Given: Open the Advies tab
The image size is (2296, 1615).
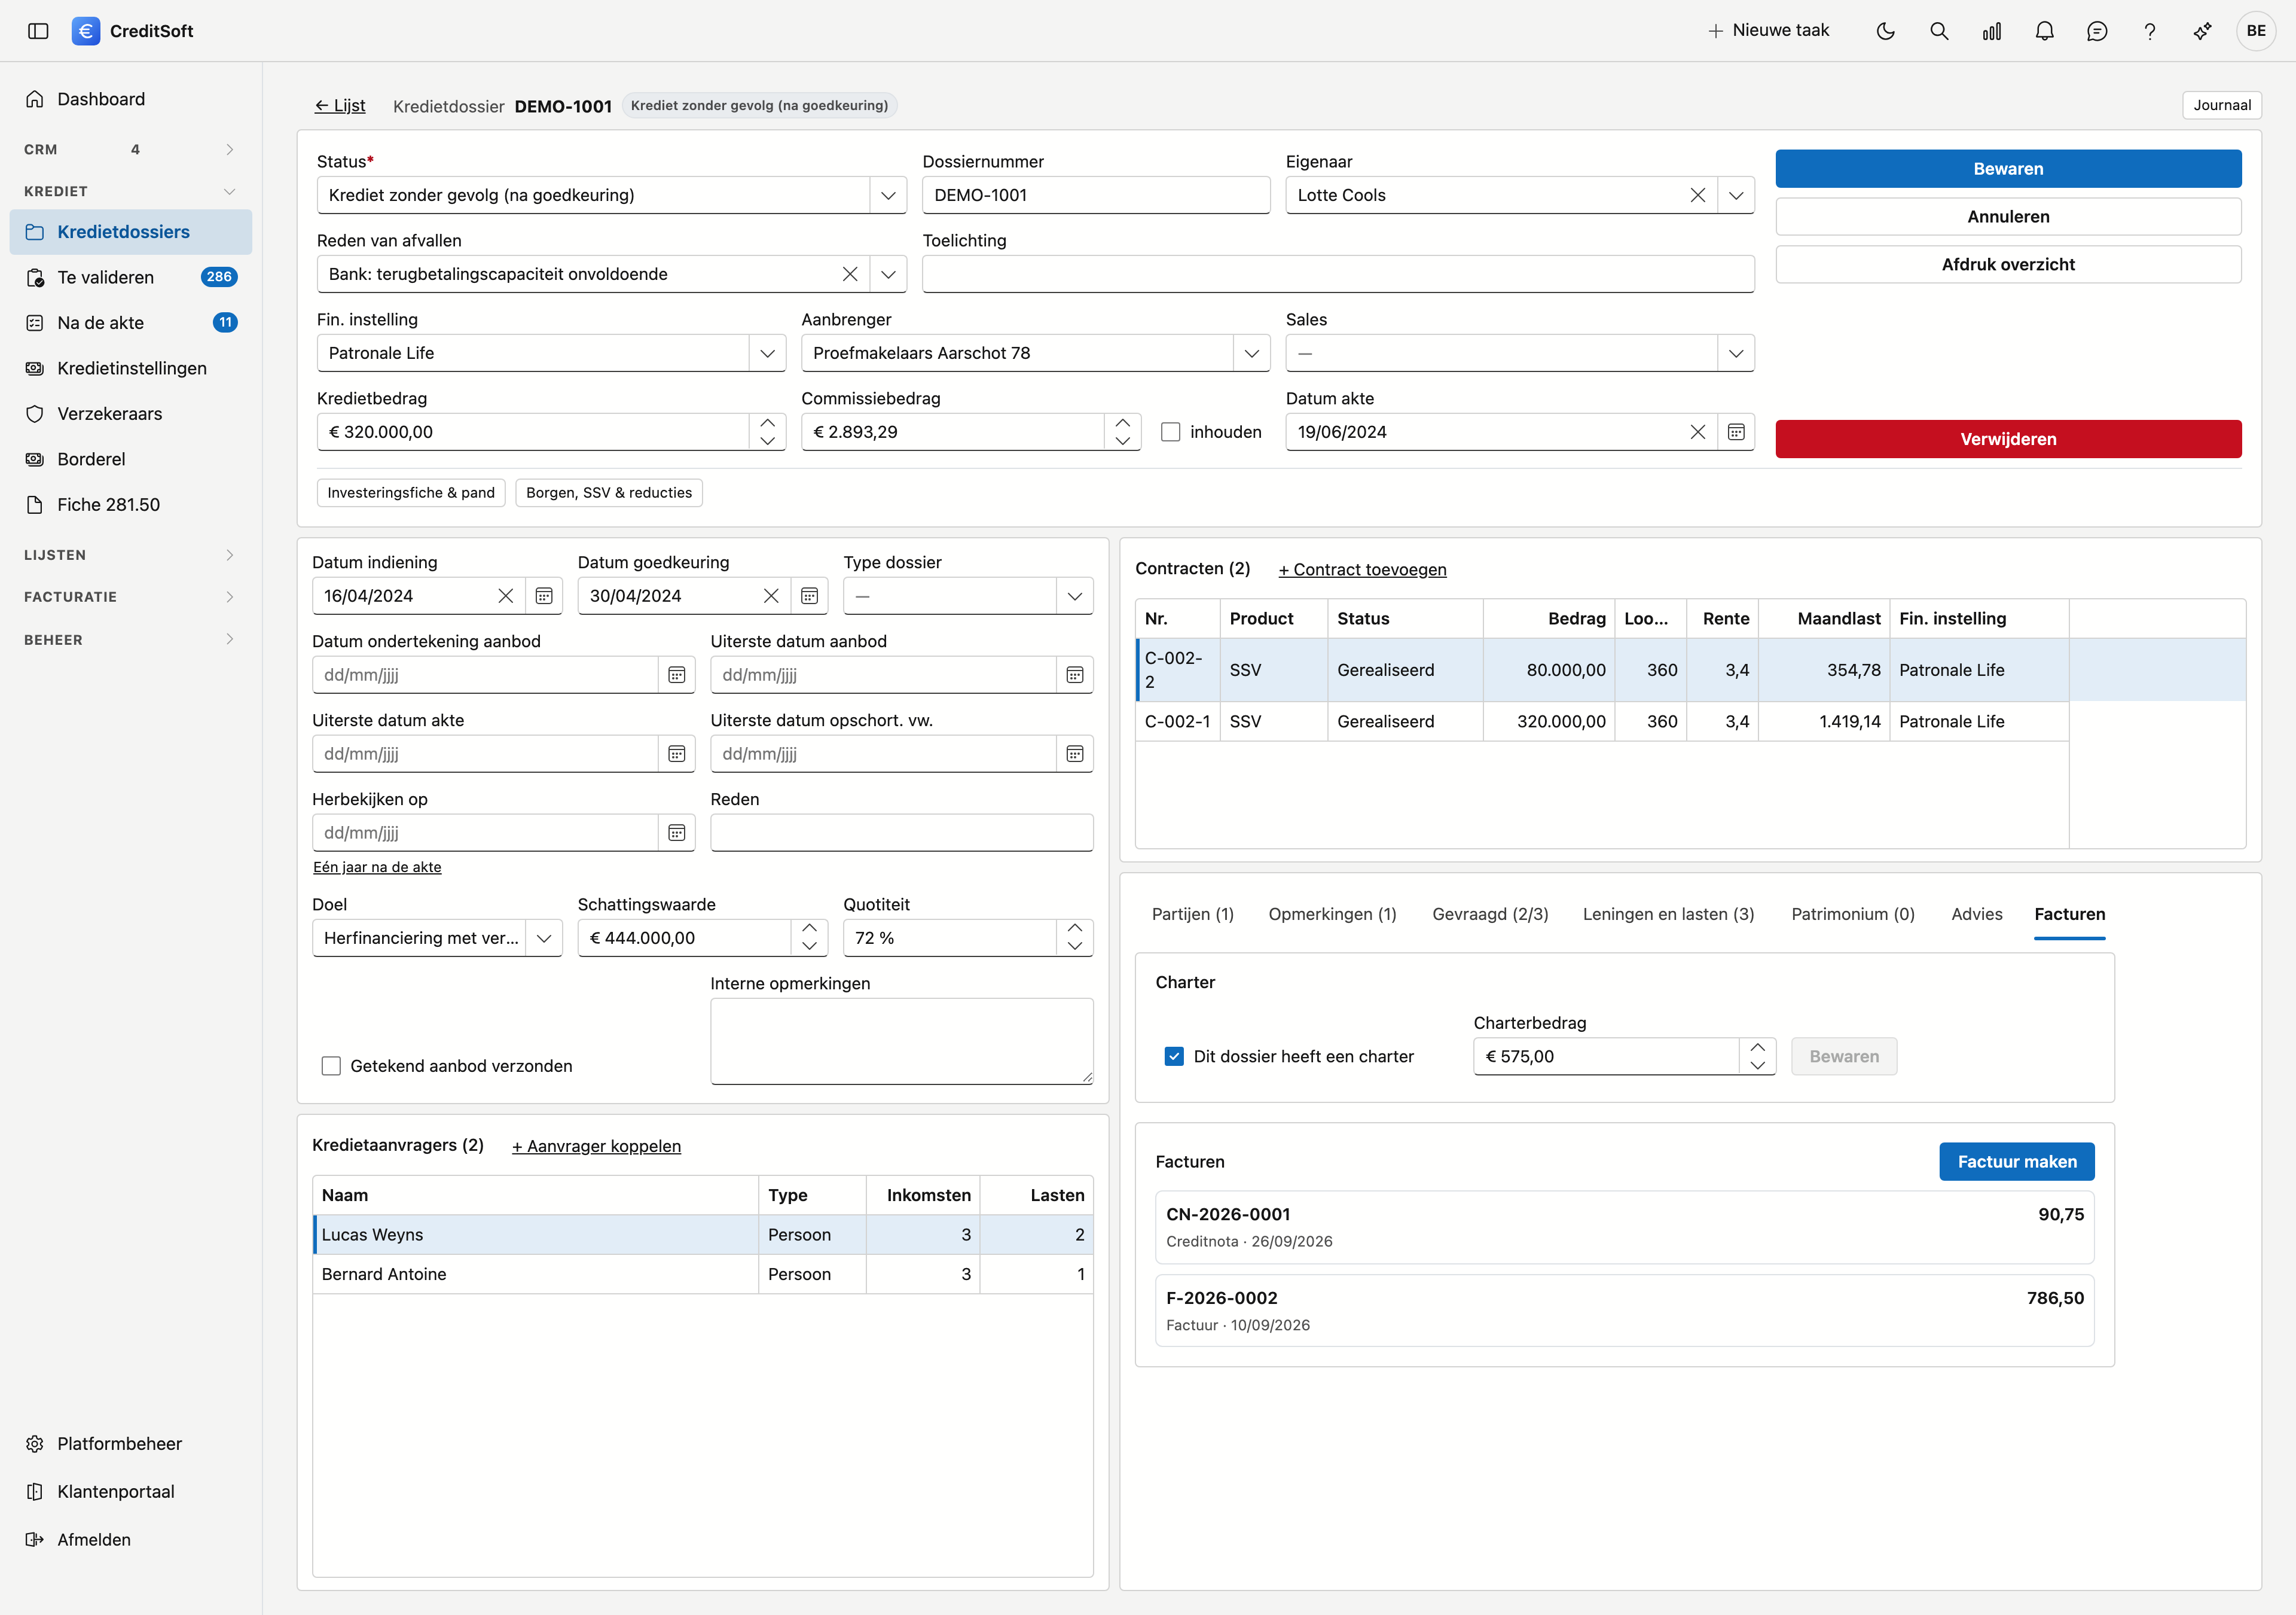Looking at the screenshot, I should point(1976,915).
